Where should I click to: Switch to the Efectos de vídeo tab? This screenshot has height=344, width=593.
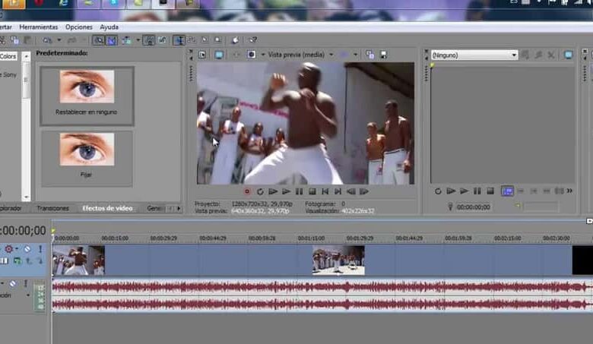[x=107, y=208]
